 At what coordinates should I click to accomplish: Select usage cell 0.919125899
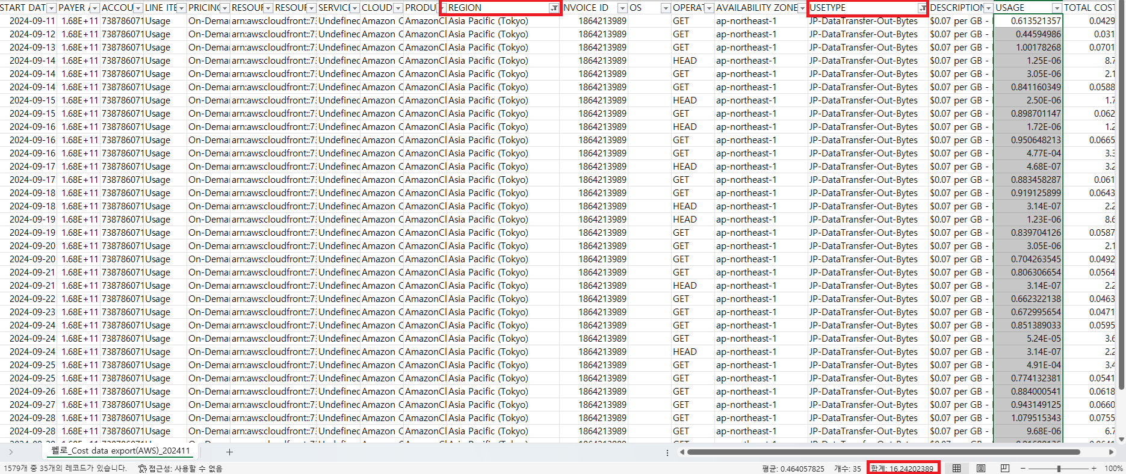(1029, 193)
